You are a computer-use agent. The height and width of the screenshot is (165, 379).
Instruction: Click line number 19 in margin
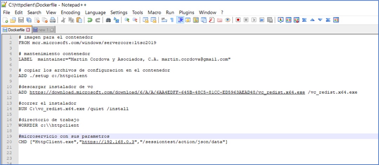(x=10, y=136)
